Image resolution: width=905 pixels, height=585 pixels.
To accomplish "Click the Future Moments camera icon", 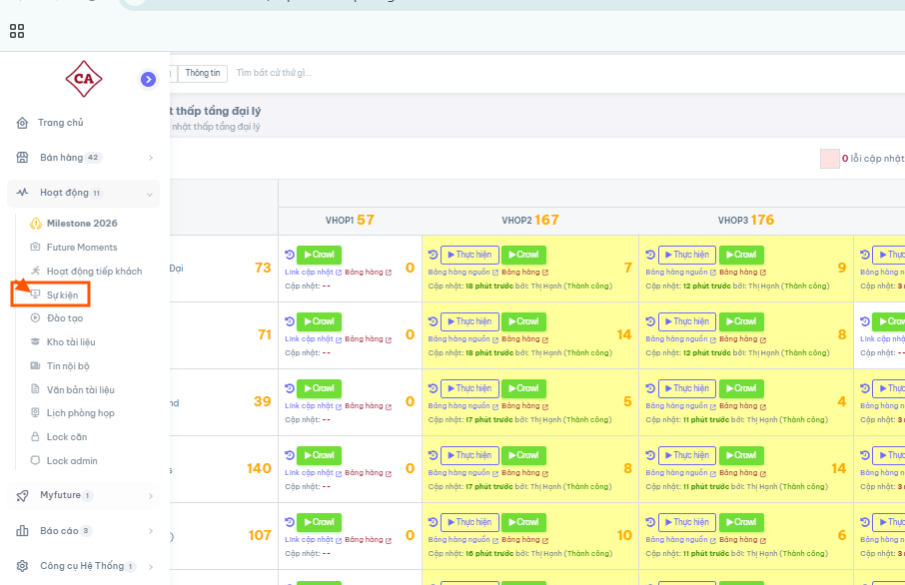I will [x=35, y=247].
